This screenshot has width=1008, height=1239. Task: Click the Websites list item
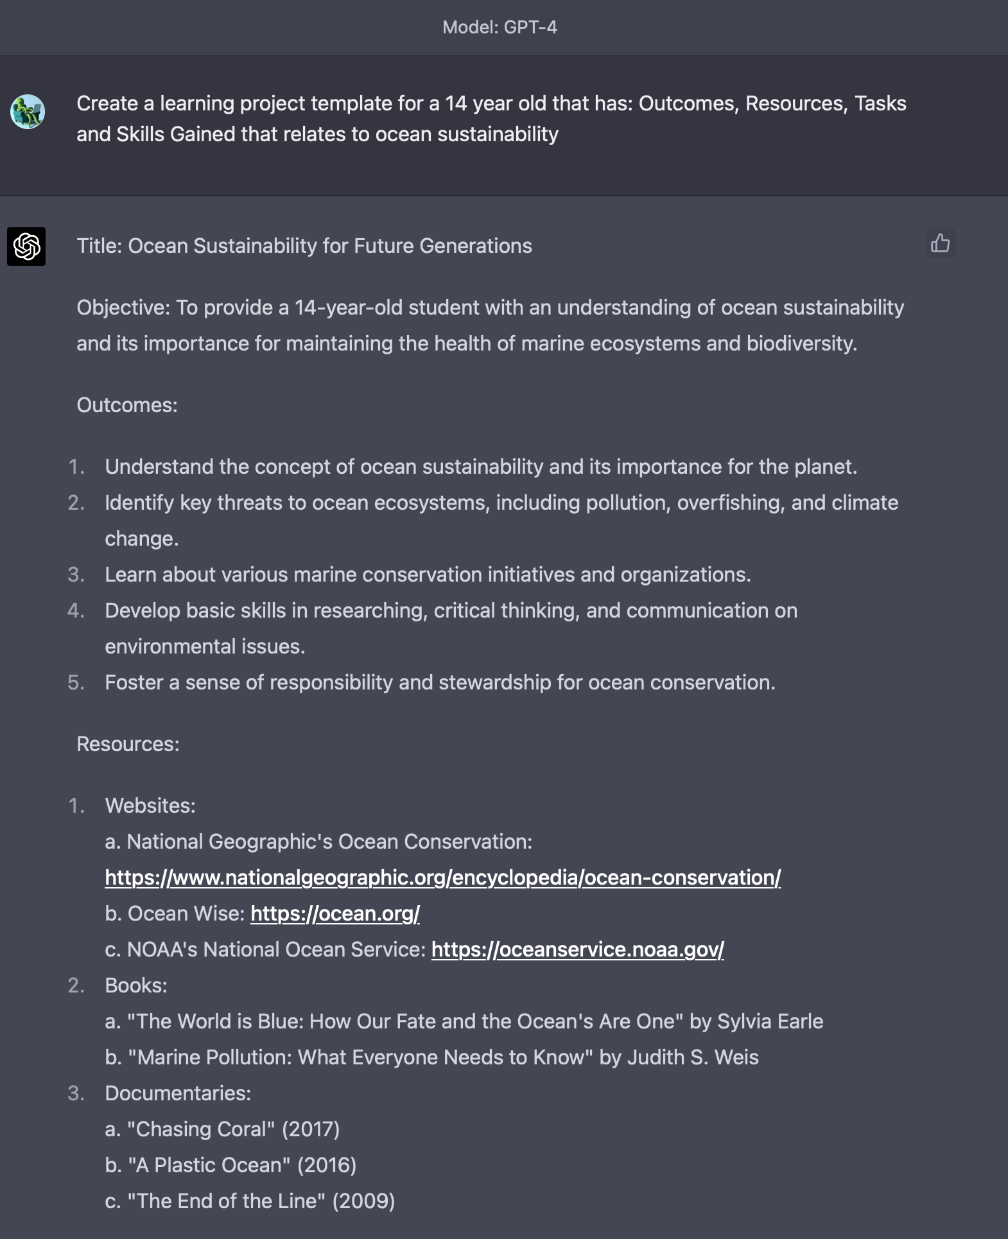tap(150, 806)
